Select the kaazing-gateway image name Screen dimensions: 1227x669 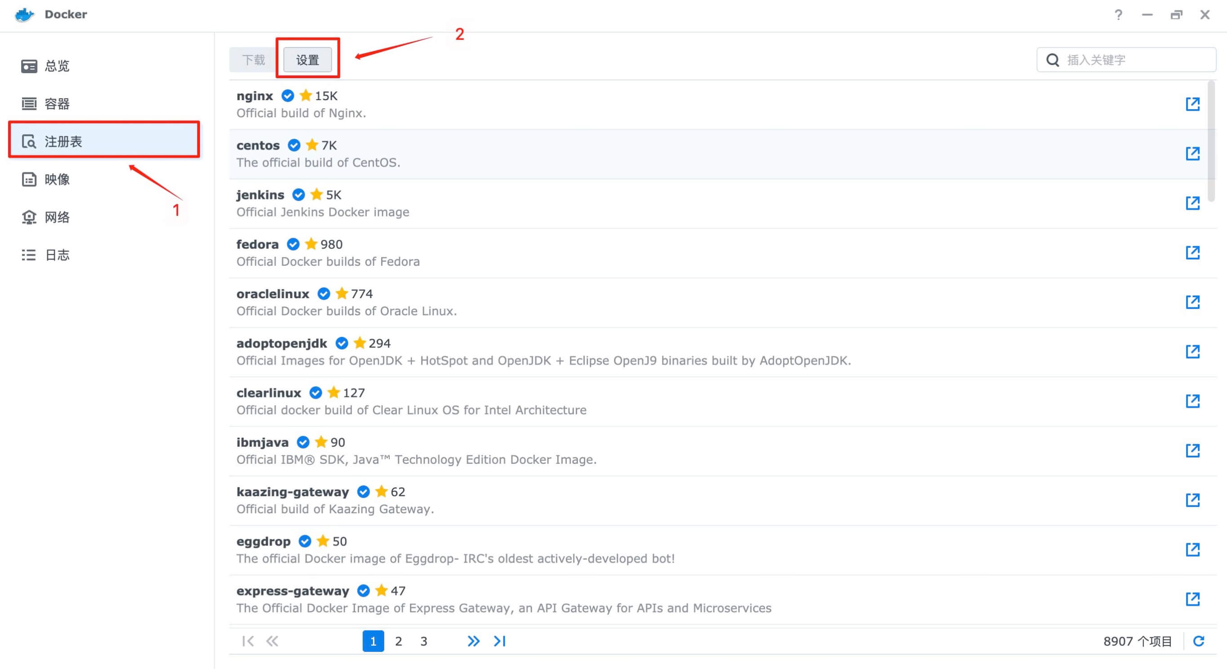pyautogui.click(x=293, y=492)
